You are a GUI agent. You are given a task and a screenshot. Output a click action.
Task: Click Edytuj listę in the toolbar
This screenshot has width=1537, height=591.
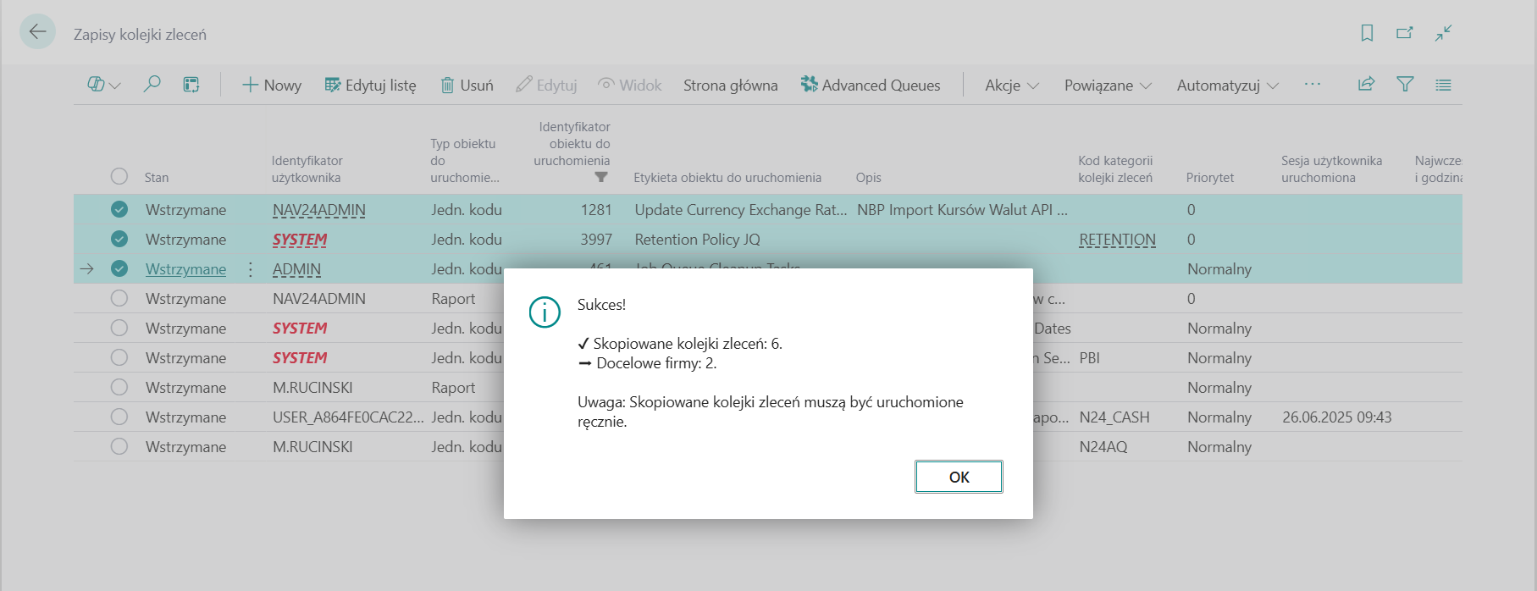point(371,86)
